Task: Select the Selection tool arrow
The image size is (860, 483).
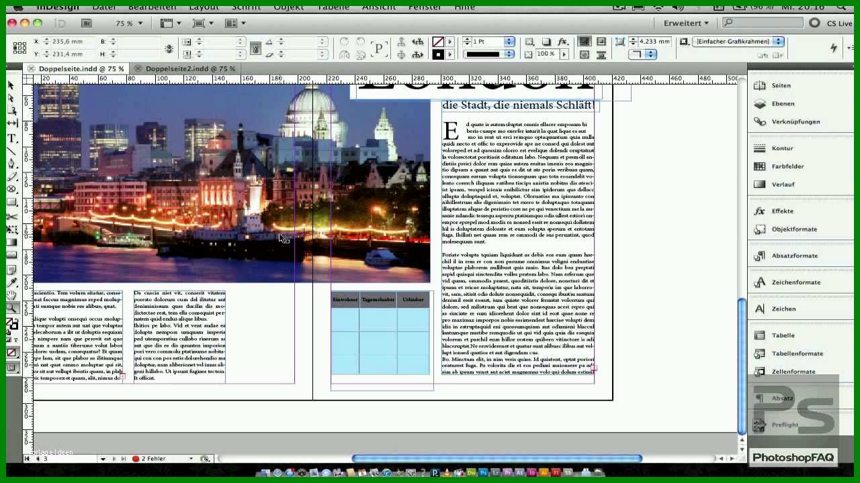Action: point(11,86)
